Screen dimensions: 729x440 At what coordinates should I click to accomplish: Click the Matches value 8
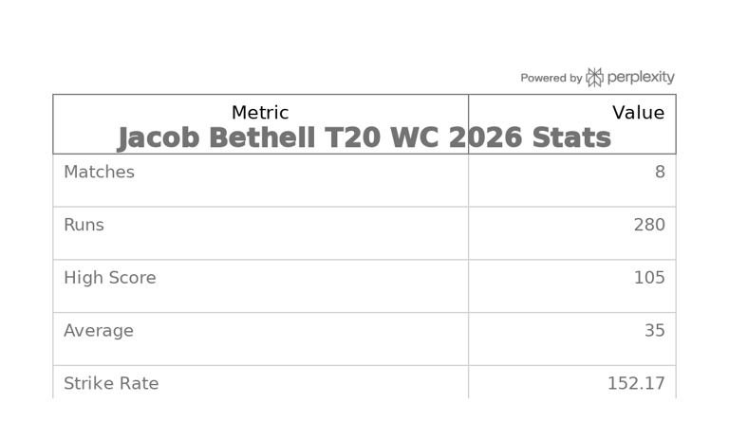click(660, 173)
